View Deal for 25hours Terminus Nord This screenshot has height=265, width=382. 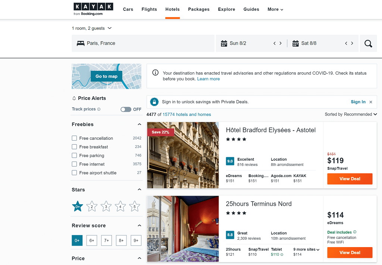[350, 253]
